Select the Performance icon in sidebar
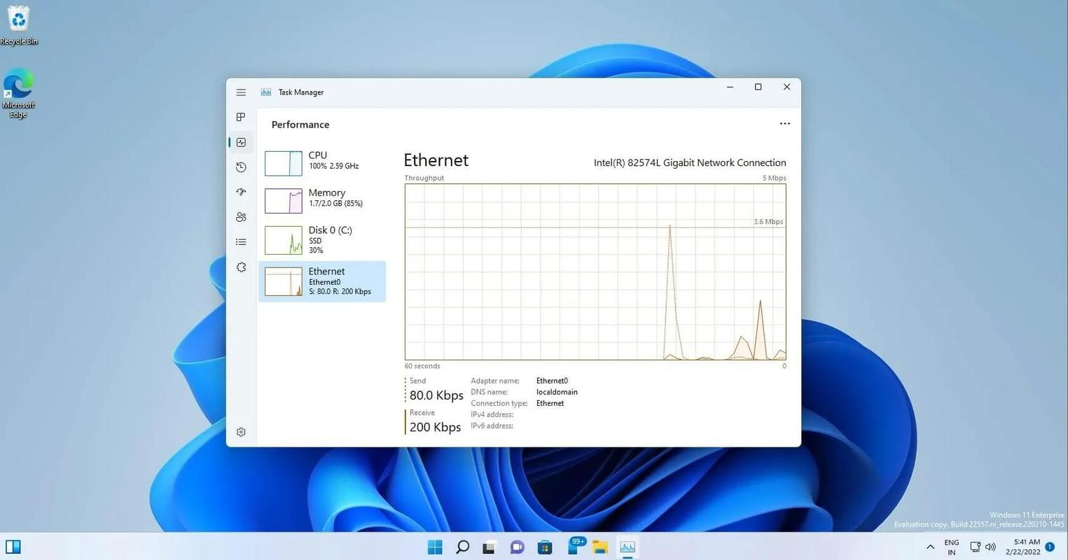Image resolution: width=1068 pixels, height=560 pixels. (x=241, y=142)
